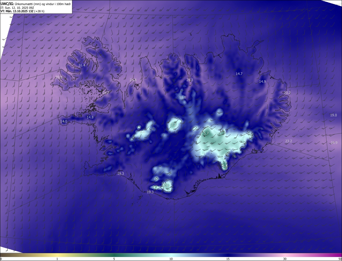Click the 14.0 value label
The image size is (342, 261).
64,121
